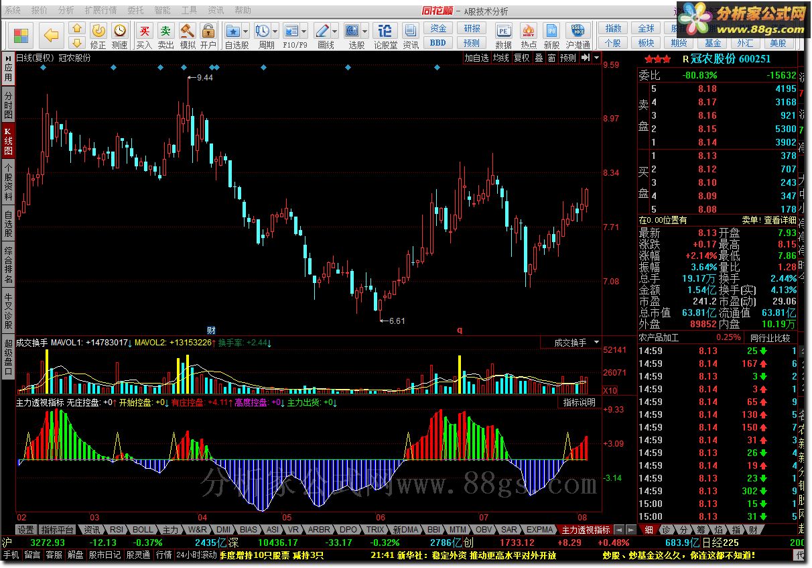Open the dropdown arrow next to 选股
Screen dimensions: 812x568
365,32
